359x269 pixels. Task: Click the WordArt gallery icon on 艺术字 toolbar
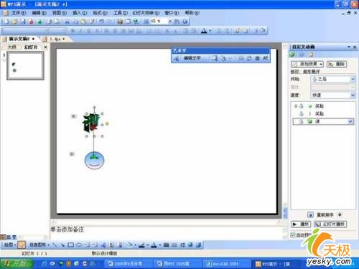[214, 58]
